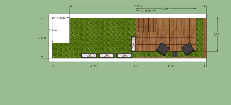Click the dark wooden plank steps section
Image resolution: width=231 pixels, height=105 pixels.
point(146,25)
